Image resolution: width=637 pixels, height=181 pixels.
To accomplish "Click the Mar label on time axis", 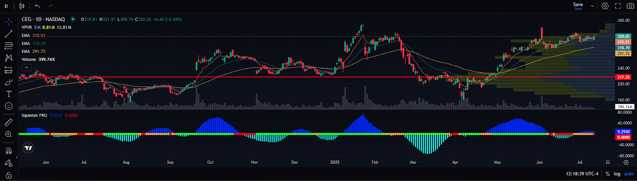I will [x=413, y=162].
